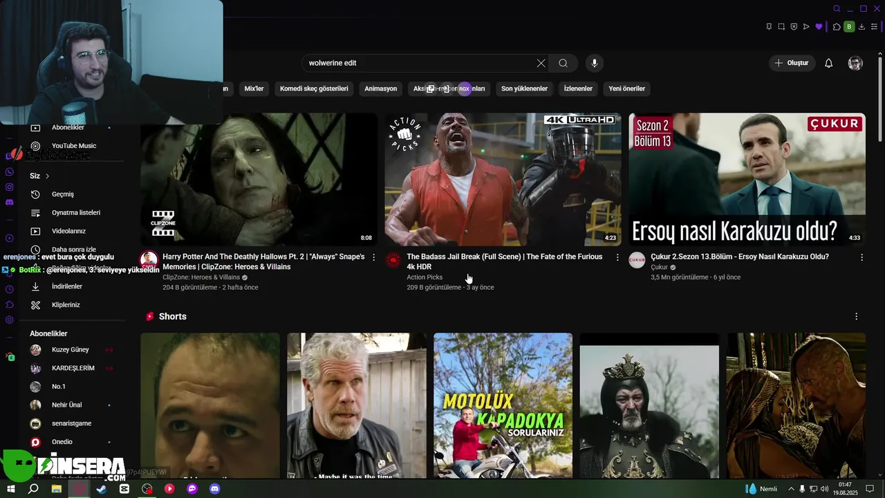Open the Action Picks channel avatar
Viewport: 885px width, 498px height.
click(393, 260)
